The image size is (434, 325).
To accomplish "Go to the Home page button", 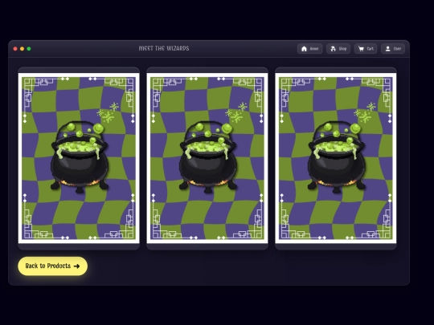I will [x=309, y=49].
